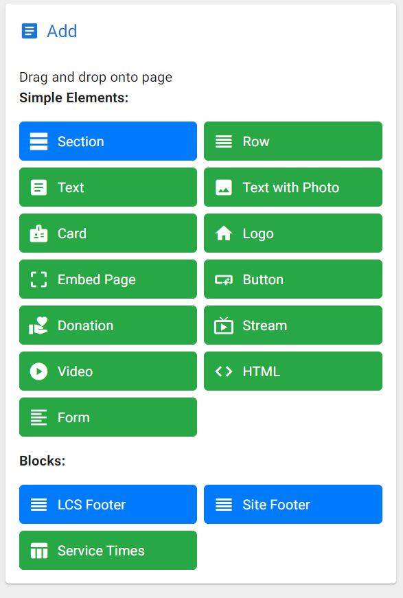Image resolution: width=403 pixels, height=598 pixels.
Task: Select the hand icon on the Donation element
Action: click(x=39, y=325)
